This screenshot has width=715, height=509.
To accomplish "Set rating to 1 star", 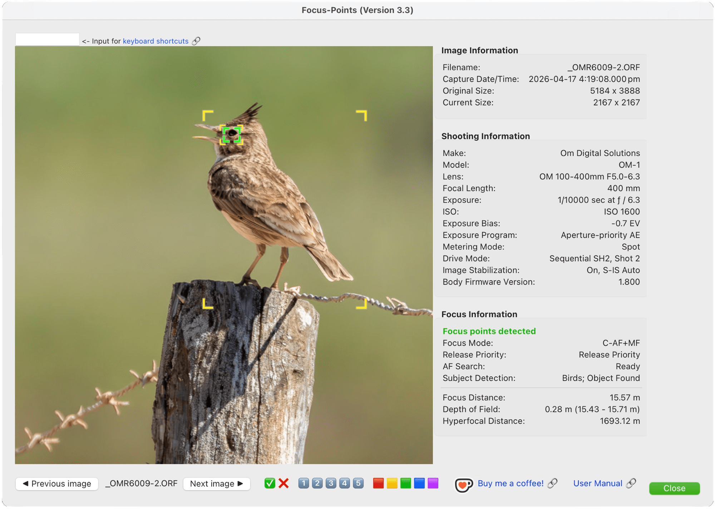I will pos(304,483).
